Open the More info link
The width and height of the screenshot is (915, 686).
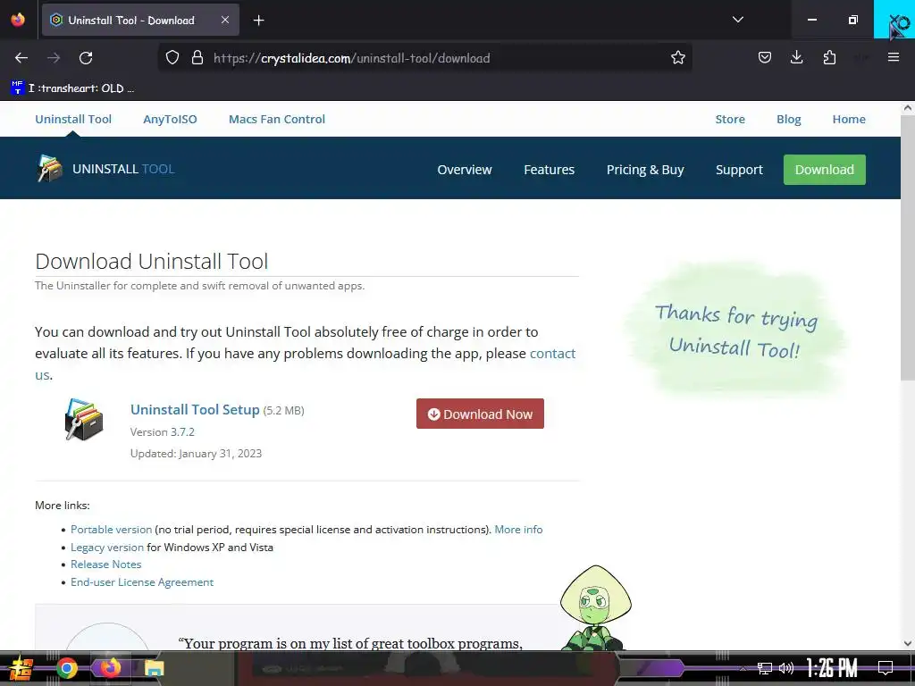518,530
